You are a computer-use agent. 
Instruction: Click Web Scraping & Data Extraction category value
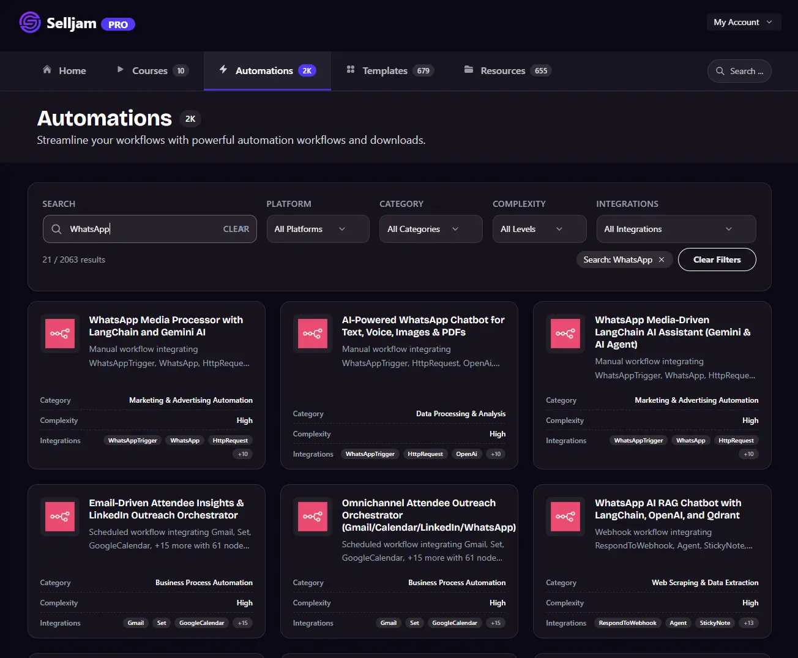coord(705,583)
